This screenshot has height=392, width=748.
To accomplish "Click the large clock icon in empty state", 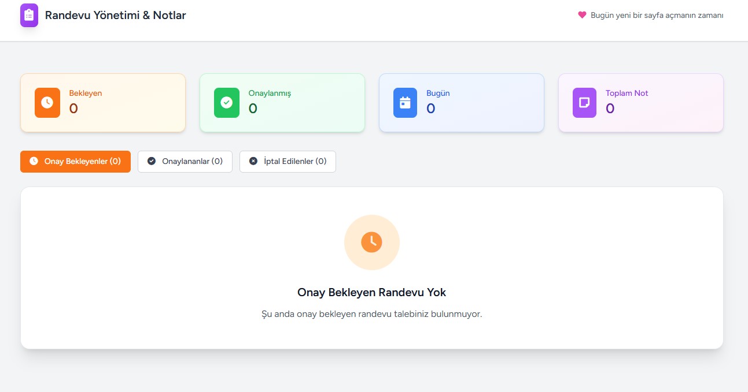I will (x=372, y=242).
